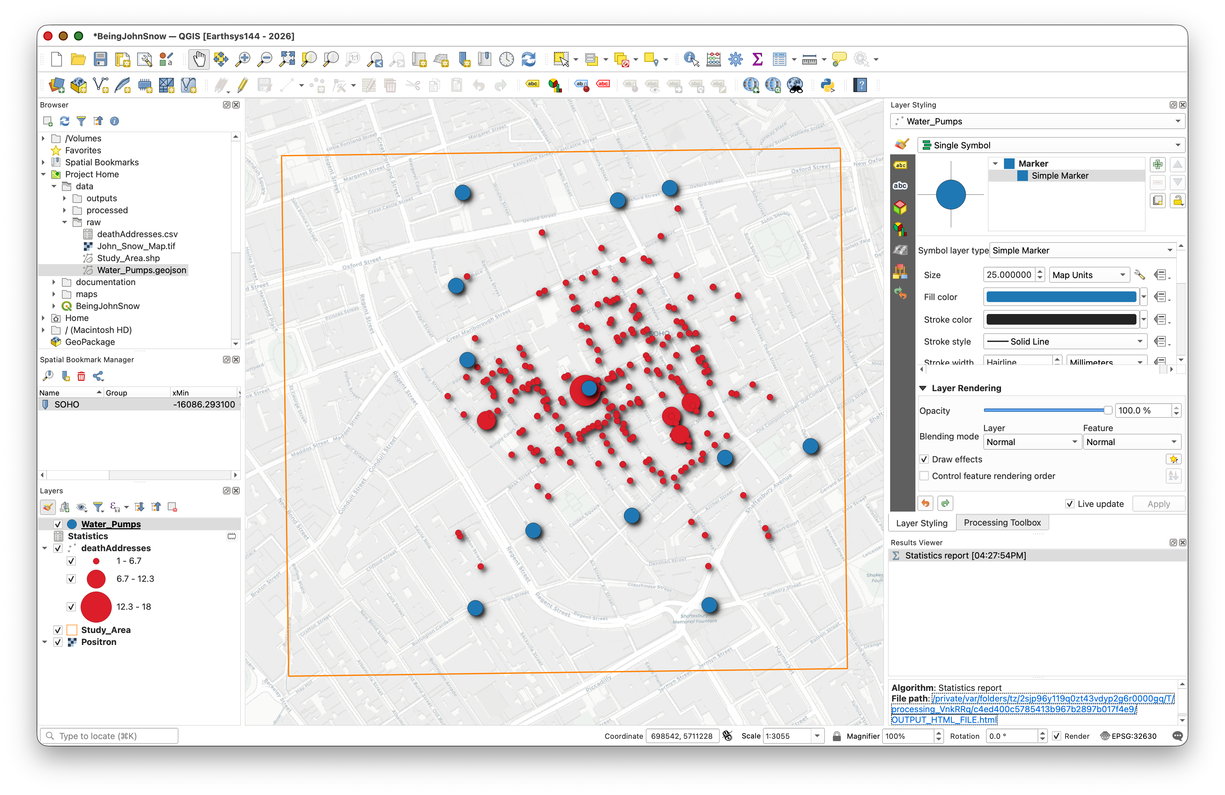Switch to the Layer Styling tab

pyautogui.click(x=921, y=523)
